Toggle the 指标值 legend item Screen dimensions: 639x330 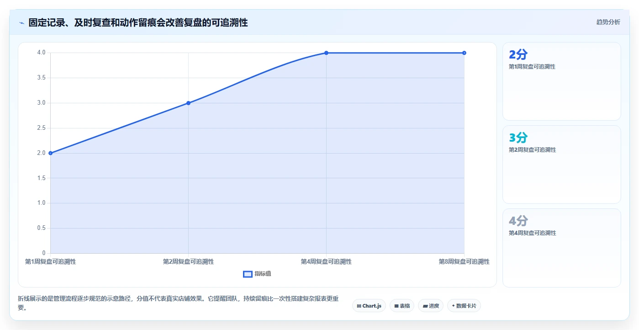(x=257, y=274)
